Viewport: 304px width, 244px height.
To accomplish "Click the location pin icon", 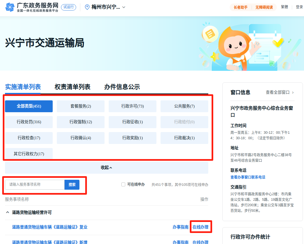I will click(x=87, y=7).
